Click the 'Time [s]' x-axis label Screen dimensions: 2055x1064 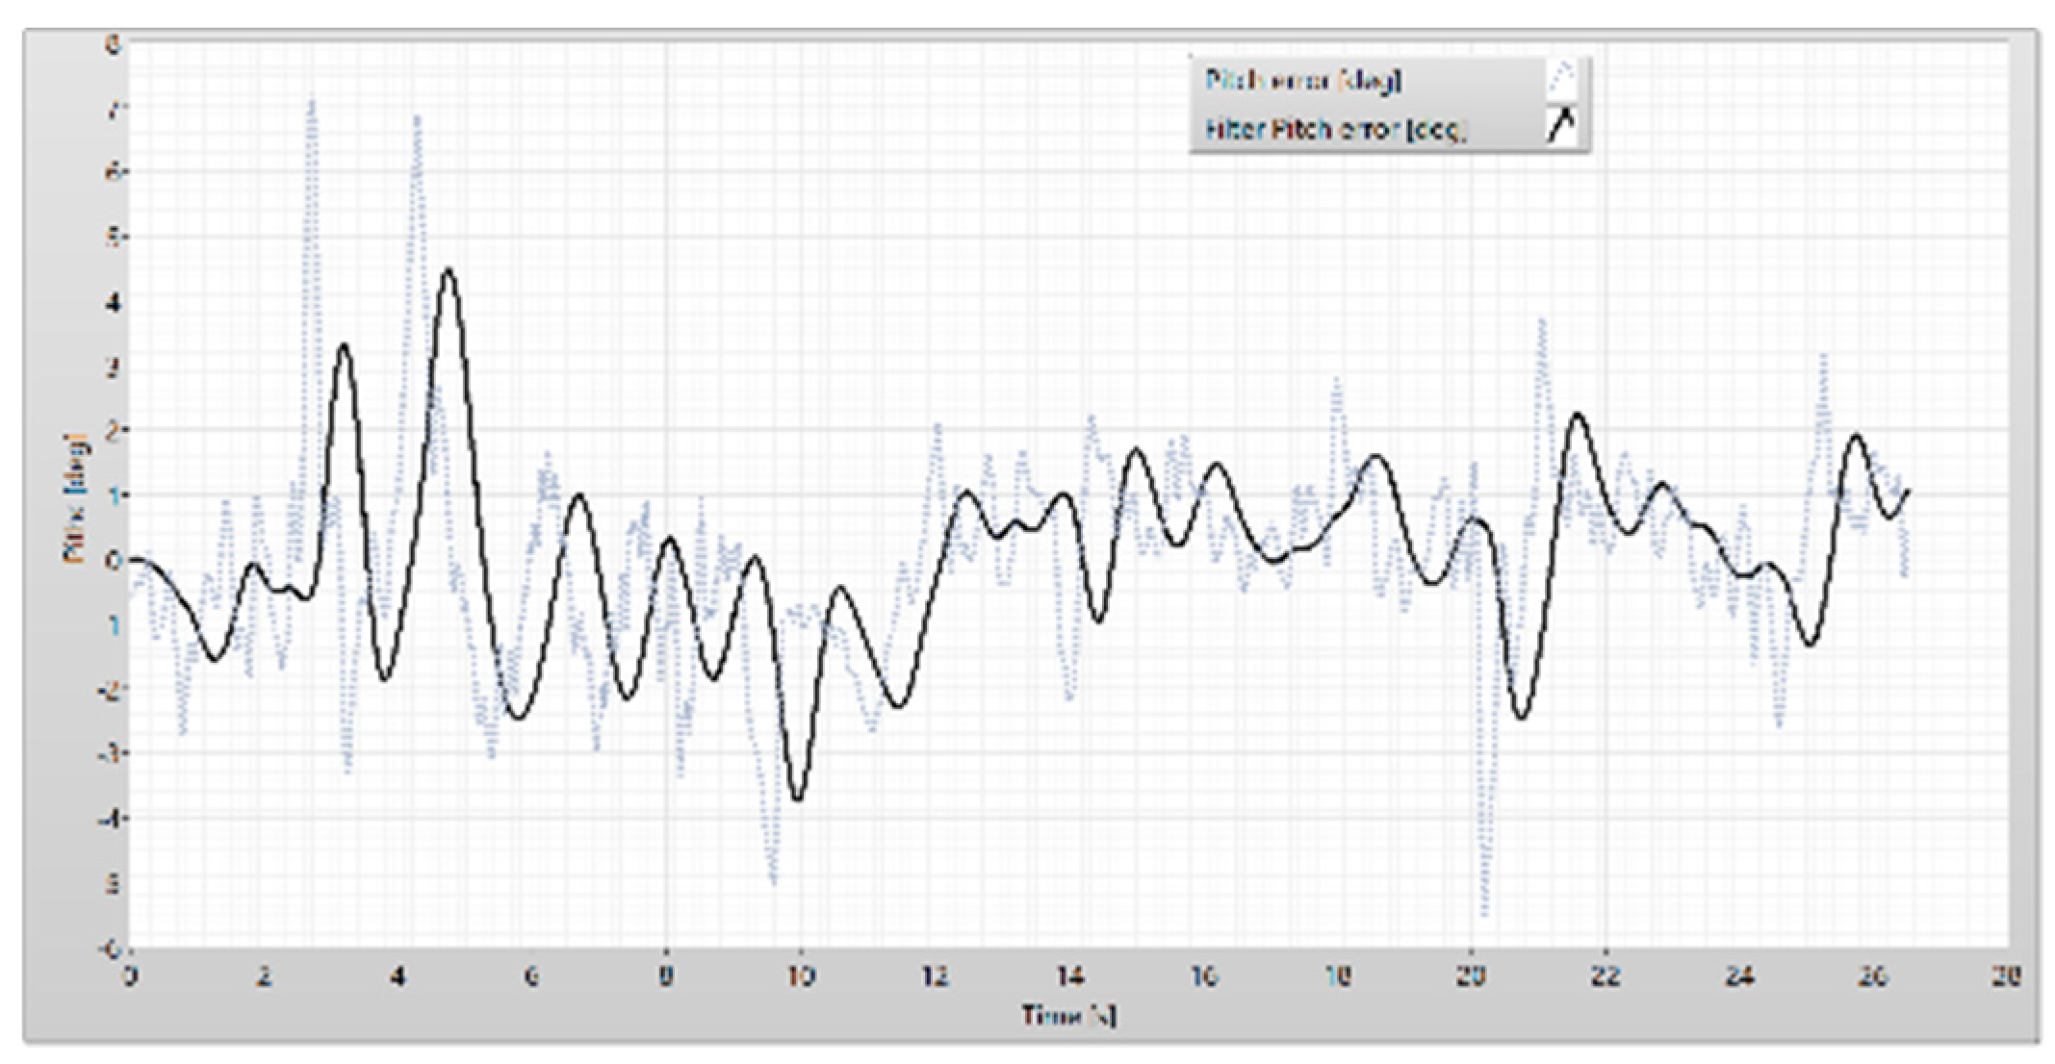tap(1068, 1016)
